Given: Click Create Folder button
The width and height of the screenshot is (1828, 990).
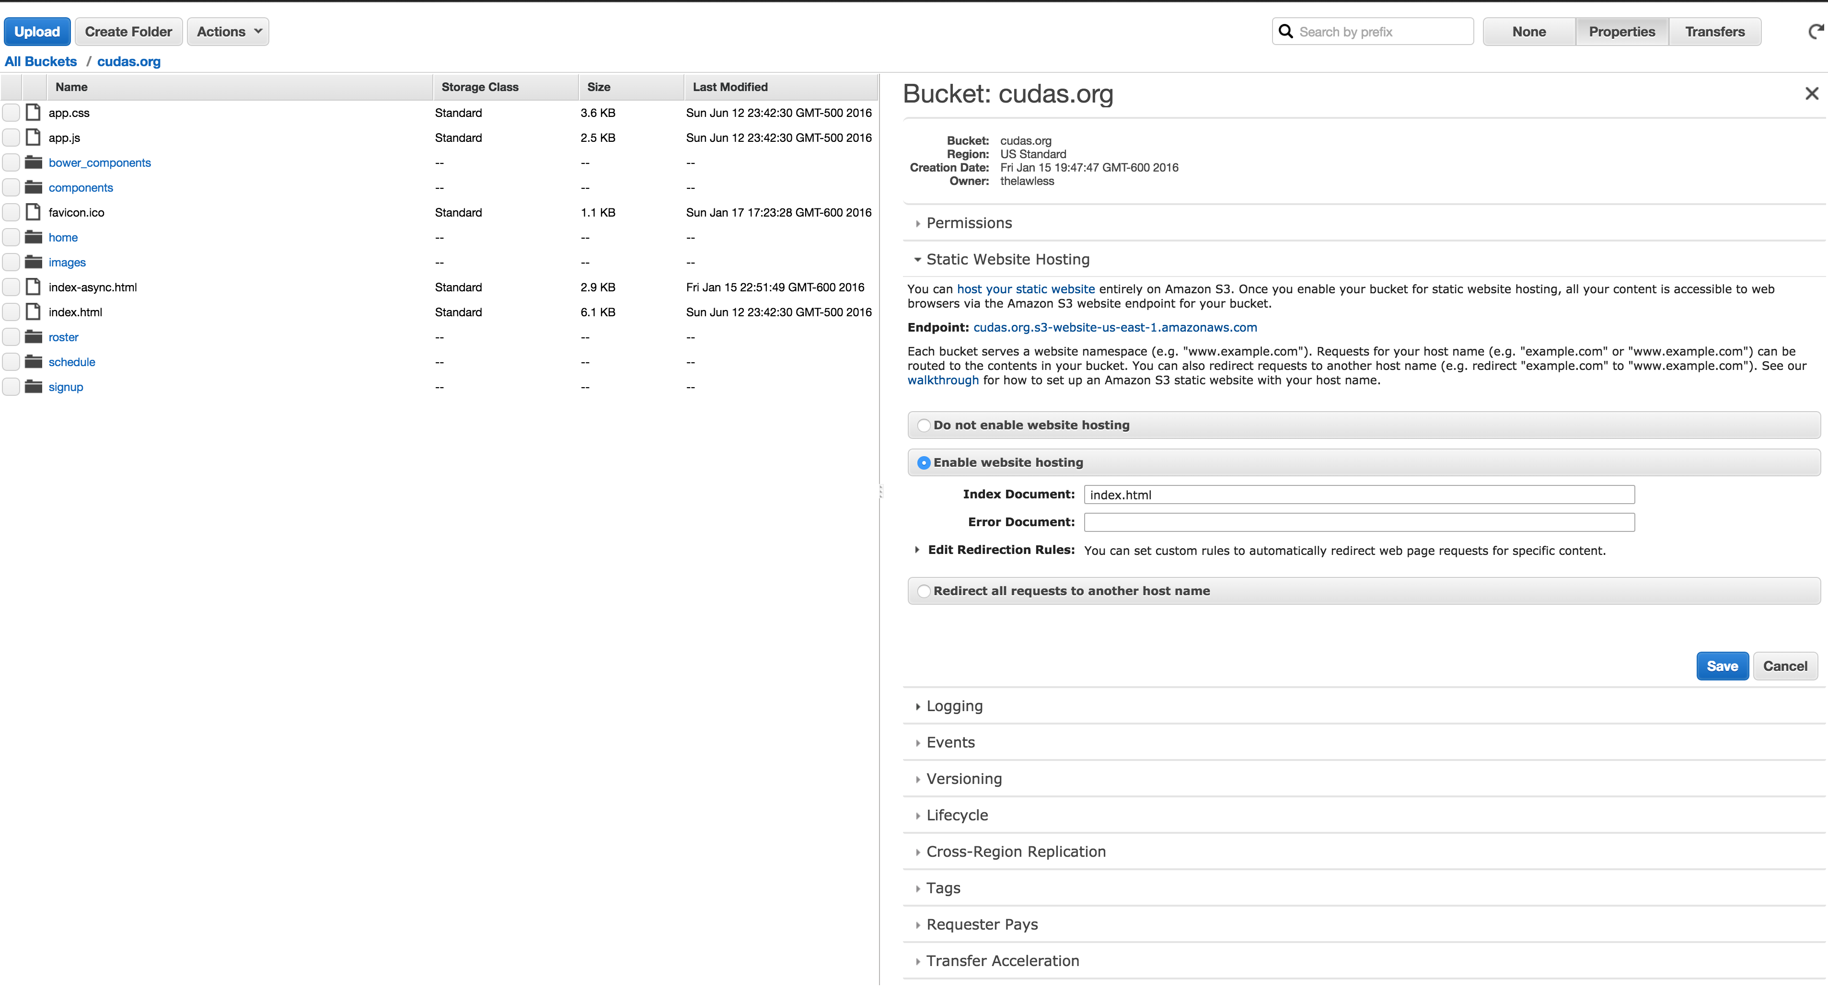Looking at the screenshot, I should 128,31.
